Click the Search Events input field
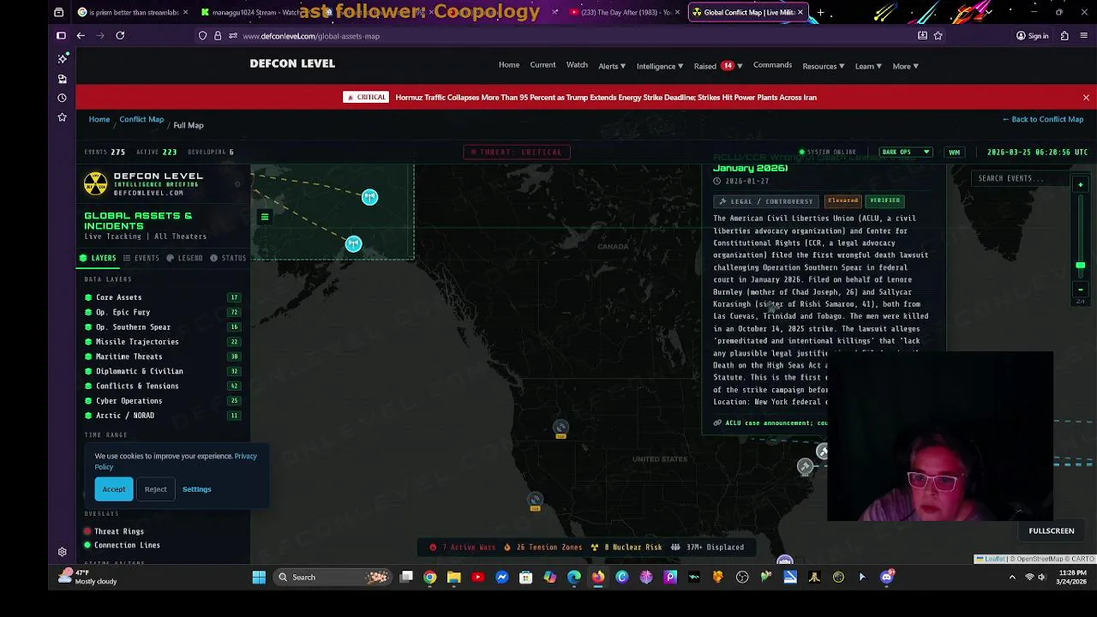 point(1020,178)
